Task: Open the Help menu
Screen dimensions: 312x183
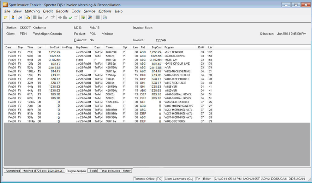Action: pos(119,11)
